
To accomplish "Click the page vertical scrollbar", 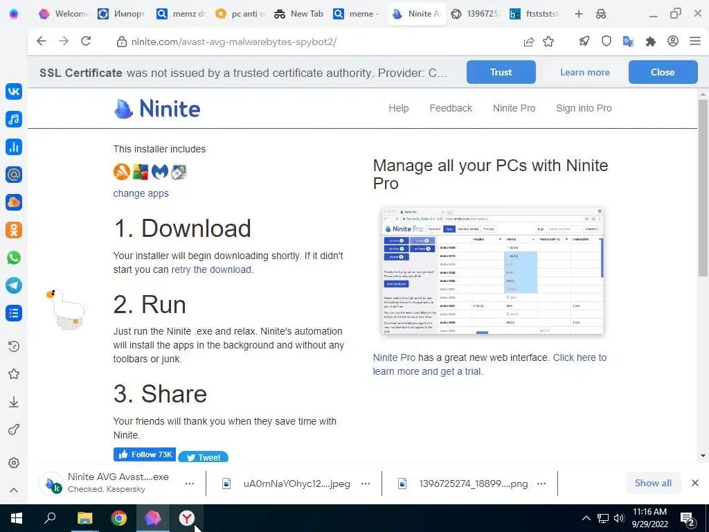I will 703,188.
